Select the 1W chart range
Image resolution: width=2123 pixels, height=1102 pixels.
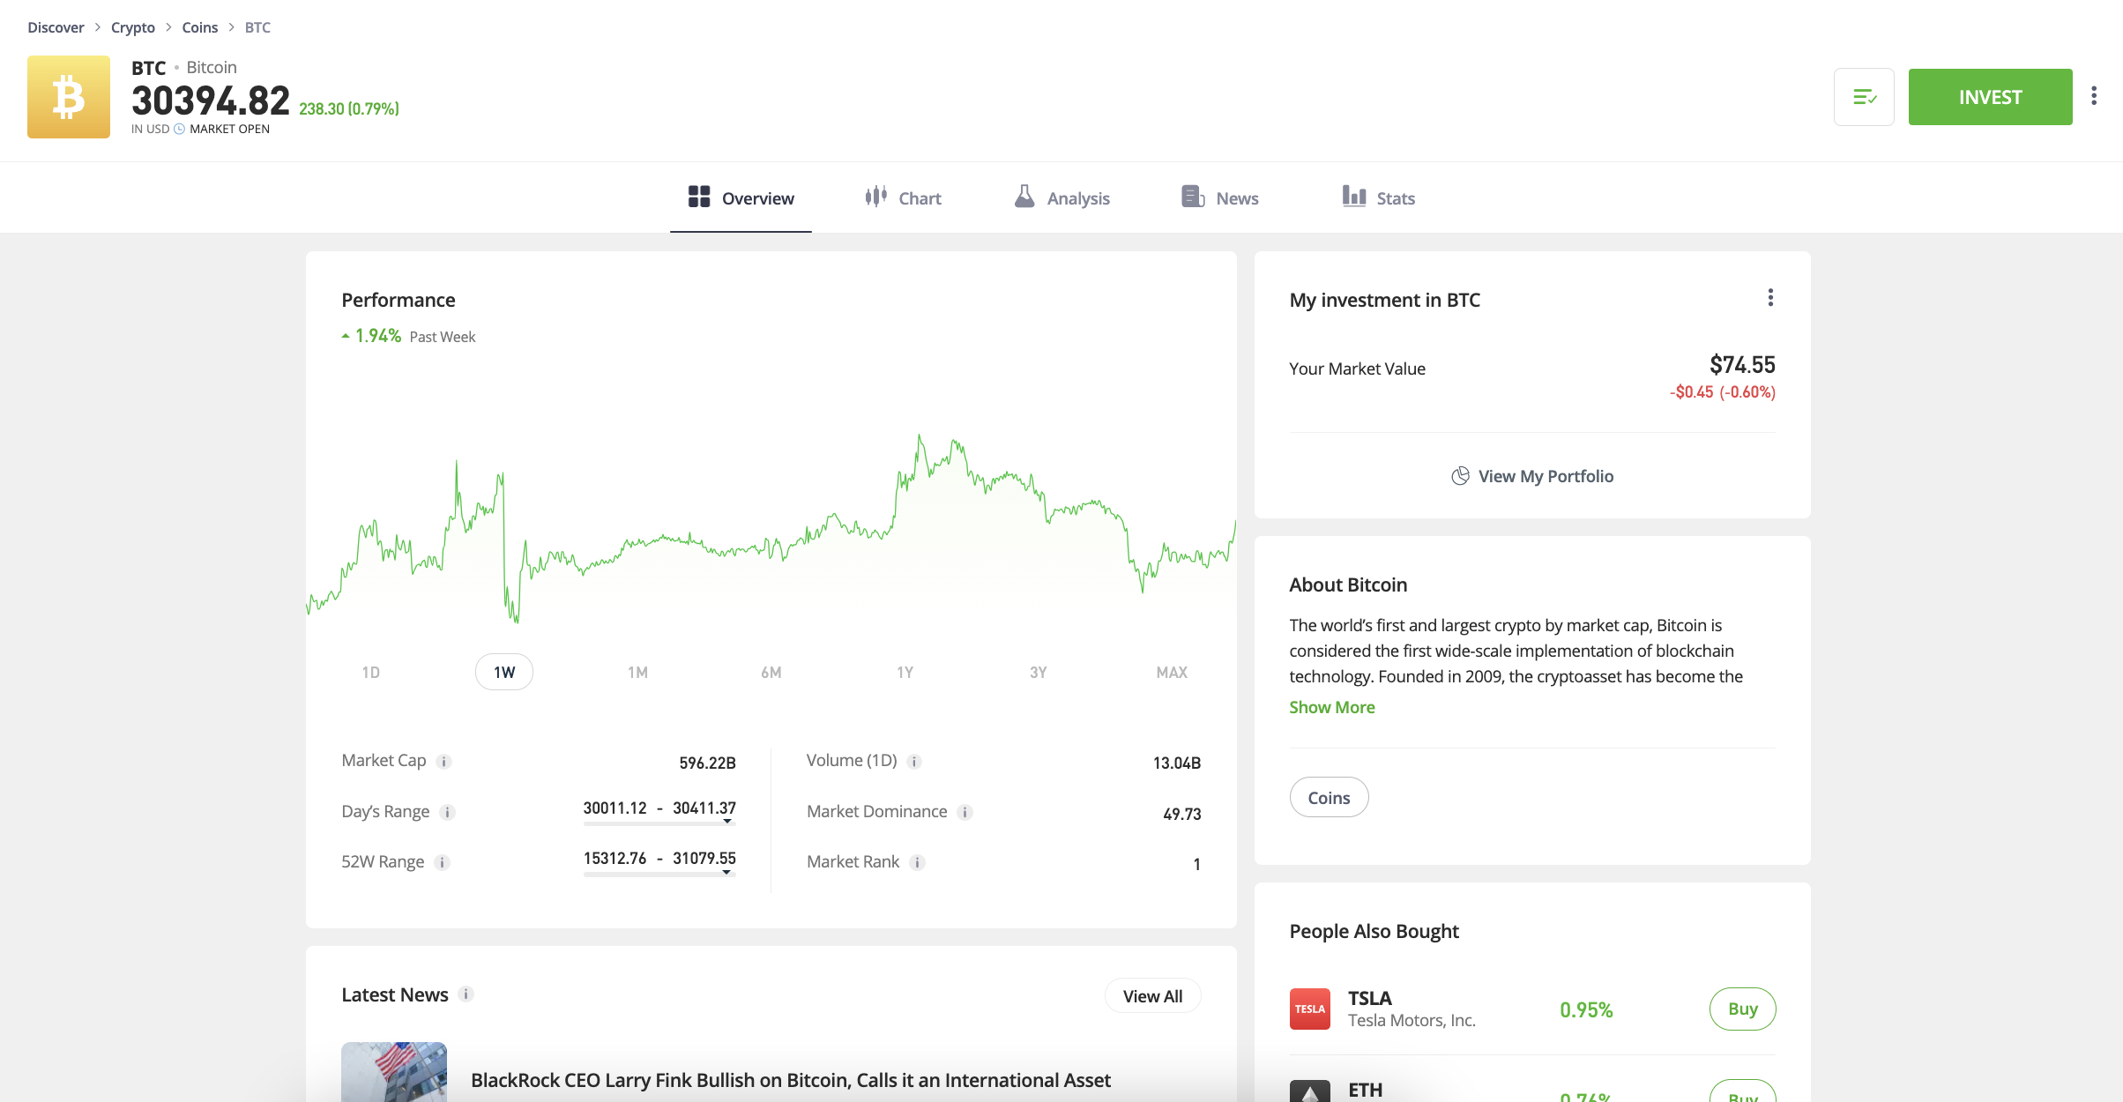click(x=504, y=673)
